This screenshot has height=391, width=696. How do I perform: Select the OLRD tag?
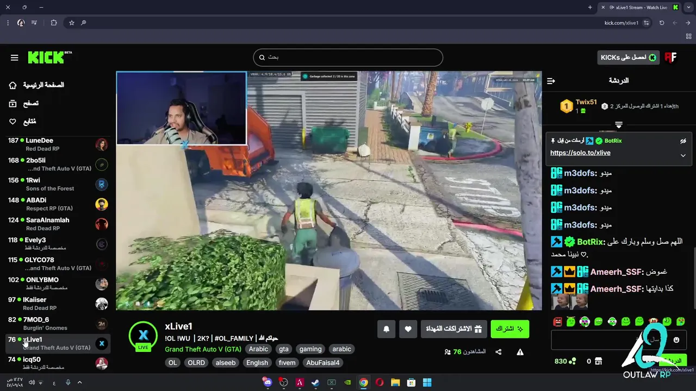tap(196, 363)
